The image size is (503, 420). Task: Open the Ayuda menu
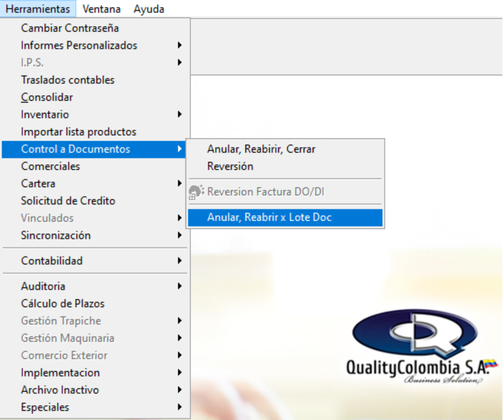149,8
